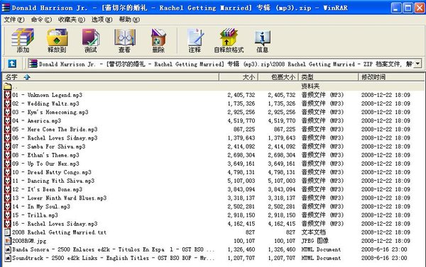
Task: Click HTML icon of Soundtrack ed2k Links file
Action: 8,258
